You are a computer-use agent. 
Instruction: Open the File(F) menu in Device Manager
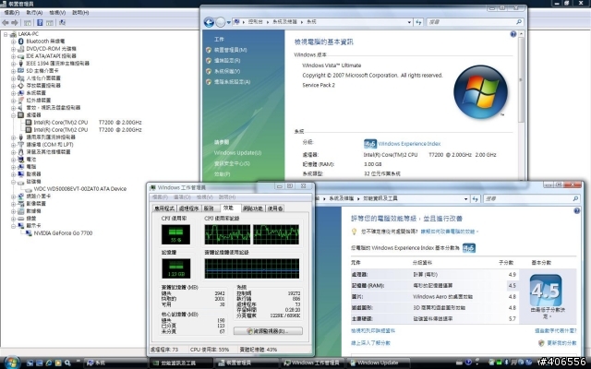(12, 12)
